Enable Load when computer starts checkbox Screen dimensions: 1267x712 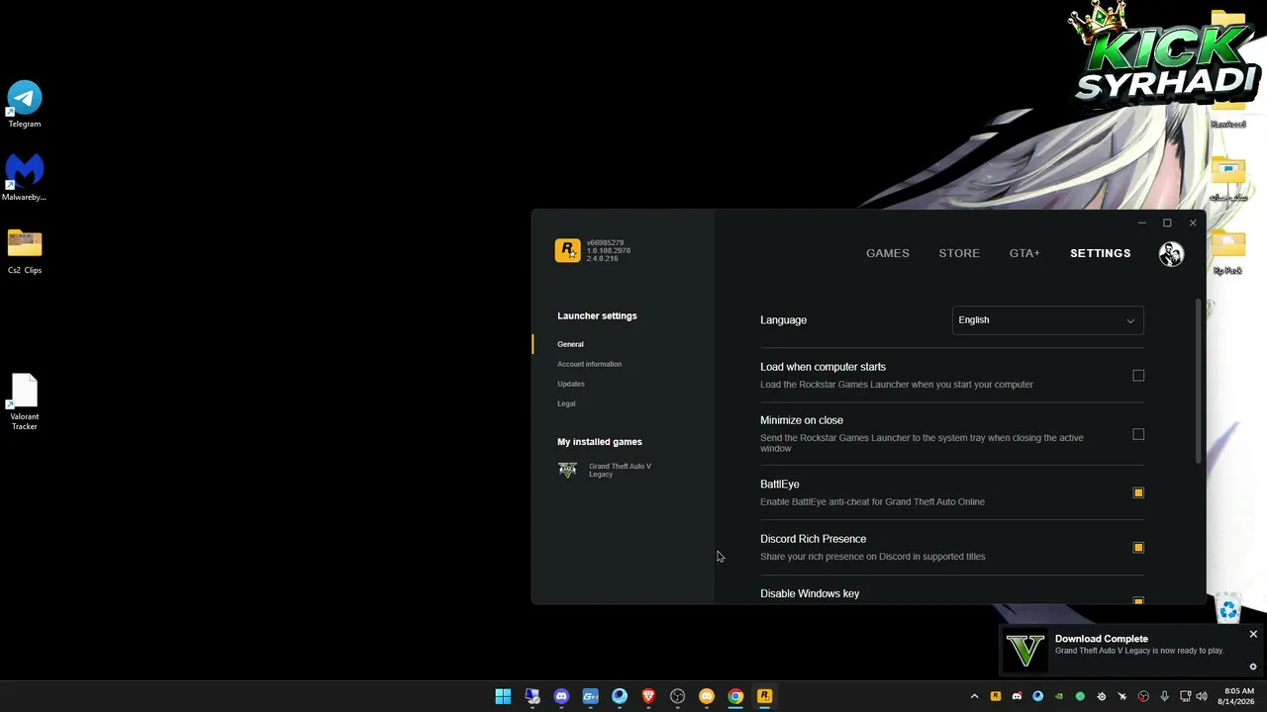point(1138,376)
